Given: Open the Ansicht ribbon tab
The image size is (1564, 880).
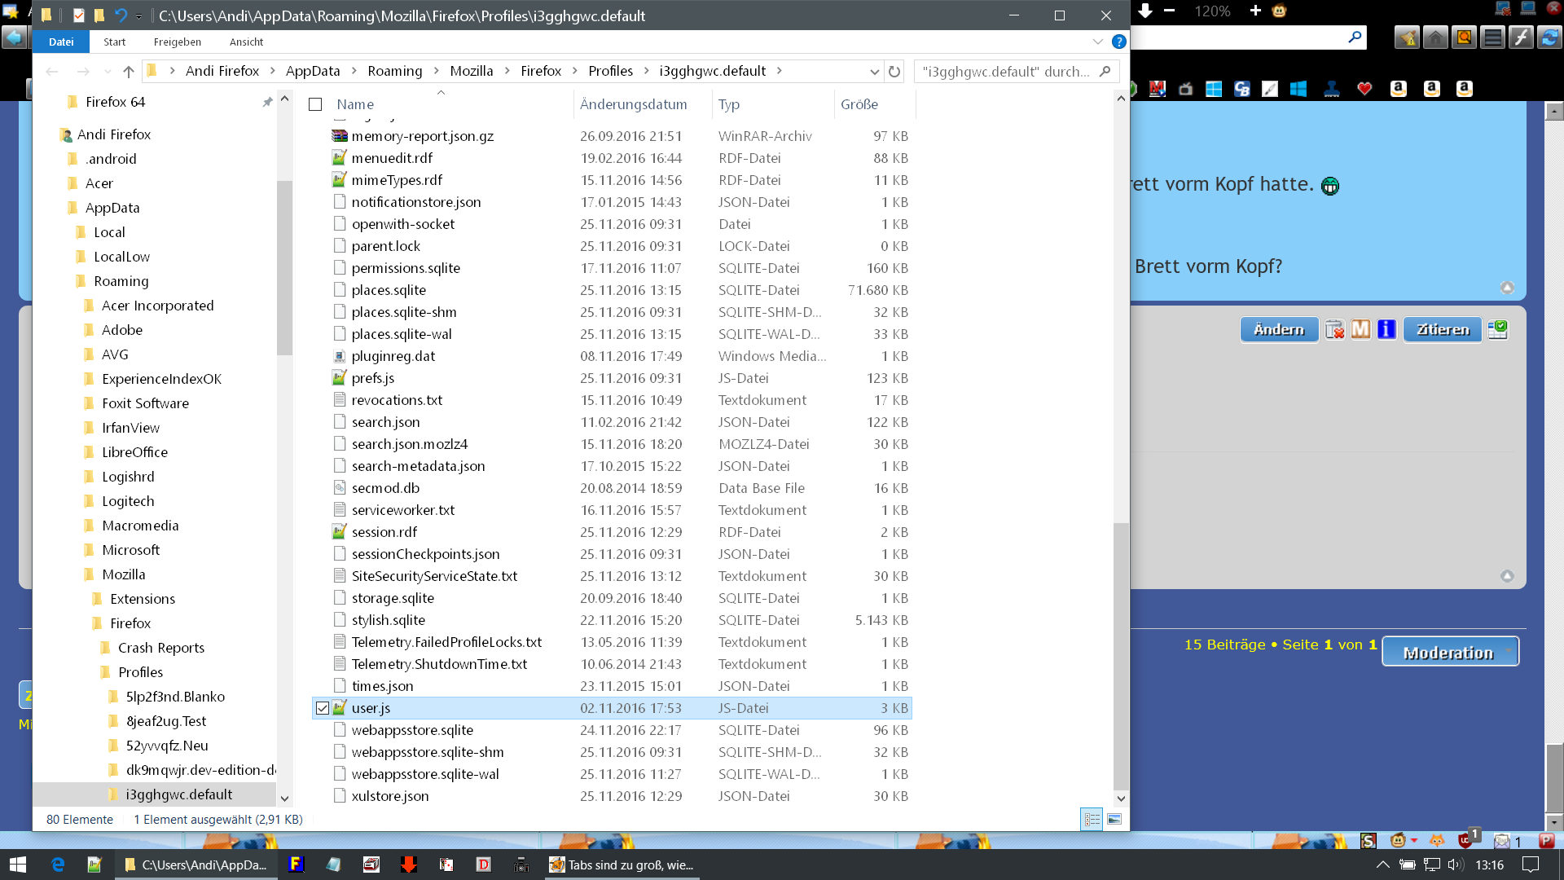Looking at the screenshot, I should (246, 42).
